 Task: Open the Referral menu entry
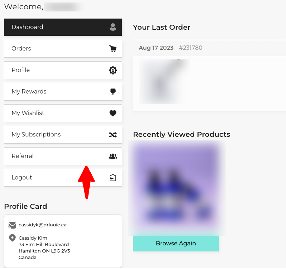(63, 156)
